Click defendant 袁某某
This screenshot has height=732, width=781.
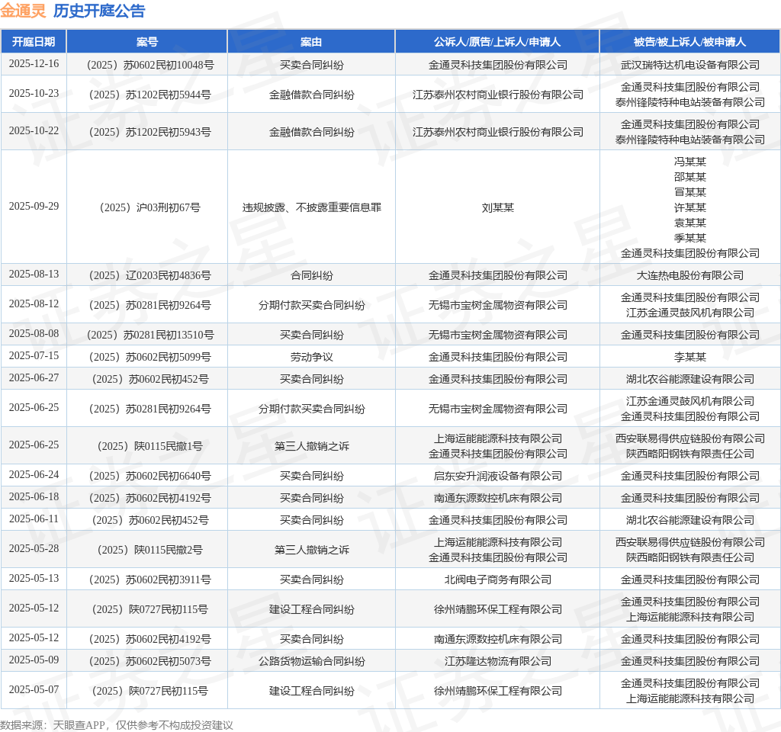pos(689,223)
